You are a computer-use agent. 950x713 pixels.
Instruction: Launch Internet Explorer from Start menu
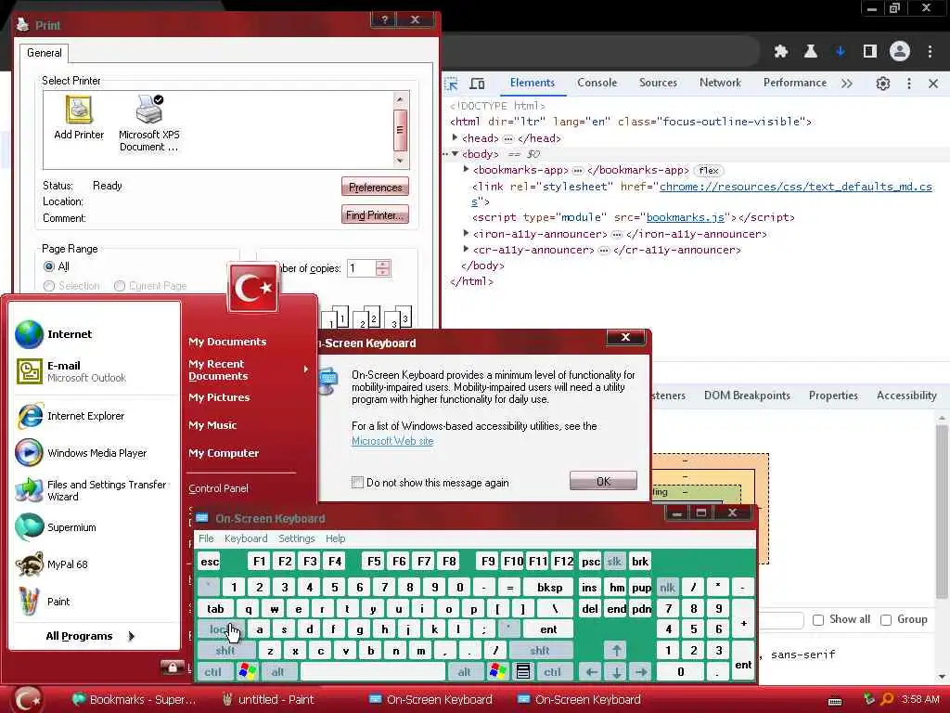[71, 416]
